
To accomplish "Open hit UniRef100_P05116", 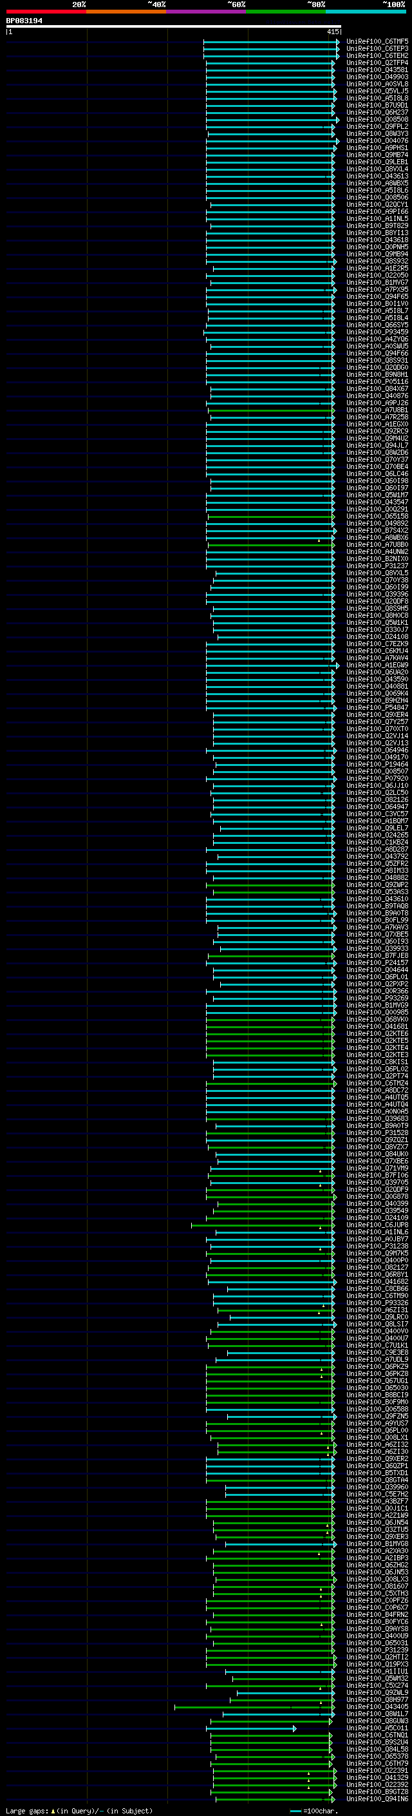I will [x=377, y=382].
